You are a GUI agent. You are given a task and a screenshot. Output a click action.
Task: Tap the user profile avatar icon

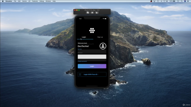tap(103, 46)
